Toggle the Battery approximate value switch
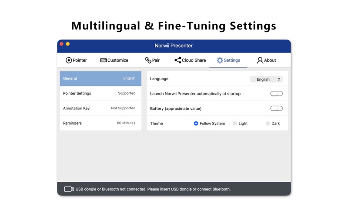Image resolution: width=348 pixels, height=217 pixels. point(276,108)
